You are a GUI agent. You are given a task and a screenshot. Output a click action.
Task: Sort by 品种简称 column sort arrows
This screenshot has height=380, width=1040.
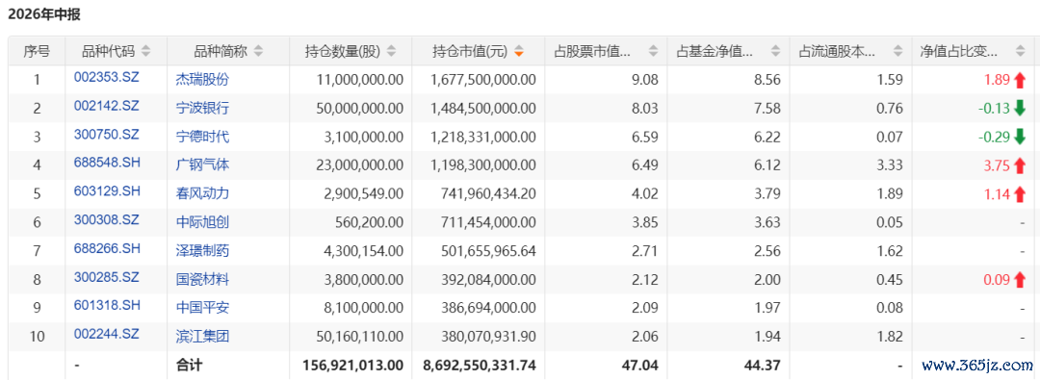(x=258, y=51)
